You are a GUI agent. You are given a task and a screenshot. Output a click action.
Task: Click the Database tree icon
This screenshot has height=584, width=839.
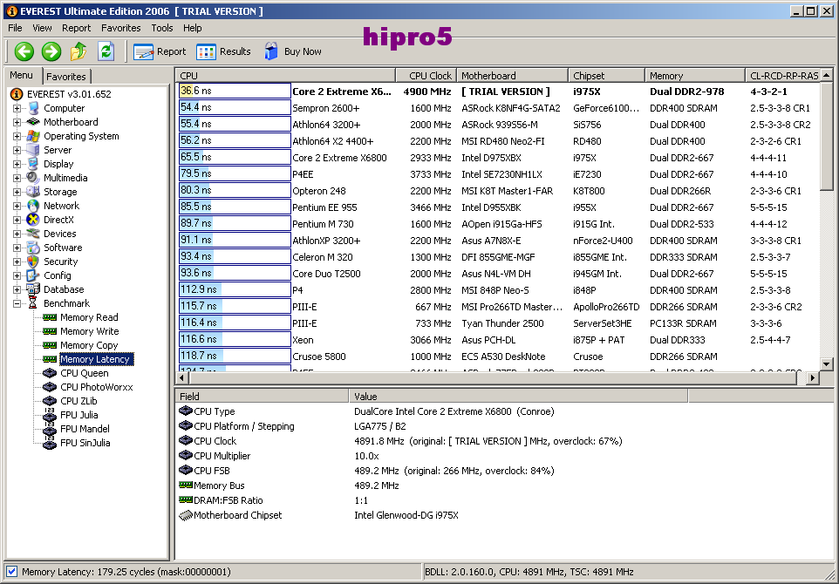pos(33,289)
